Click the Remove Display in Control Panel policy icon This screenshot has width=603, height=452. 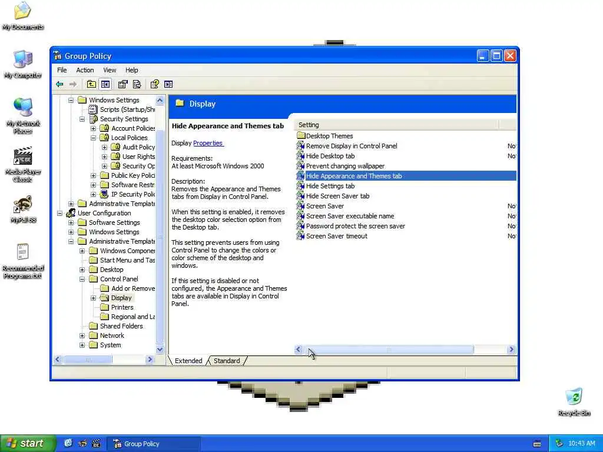[300, 146]
